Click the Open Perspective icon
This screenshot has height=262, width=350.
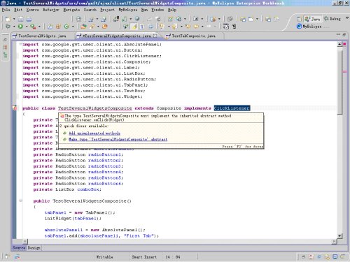click(299, 19)
